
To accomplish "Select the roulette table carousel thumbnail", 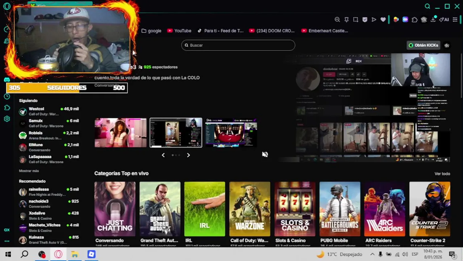I will coord(231,133).
